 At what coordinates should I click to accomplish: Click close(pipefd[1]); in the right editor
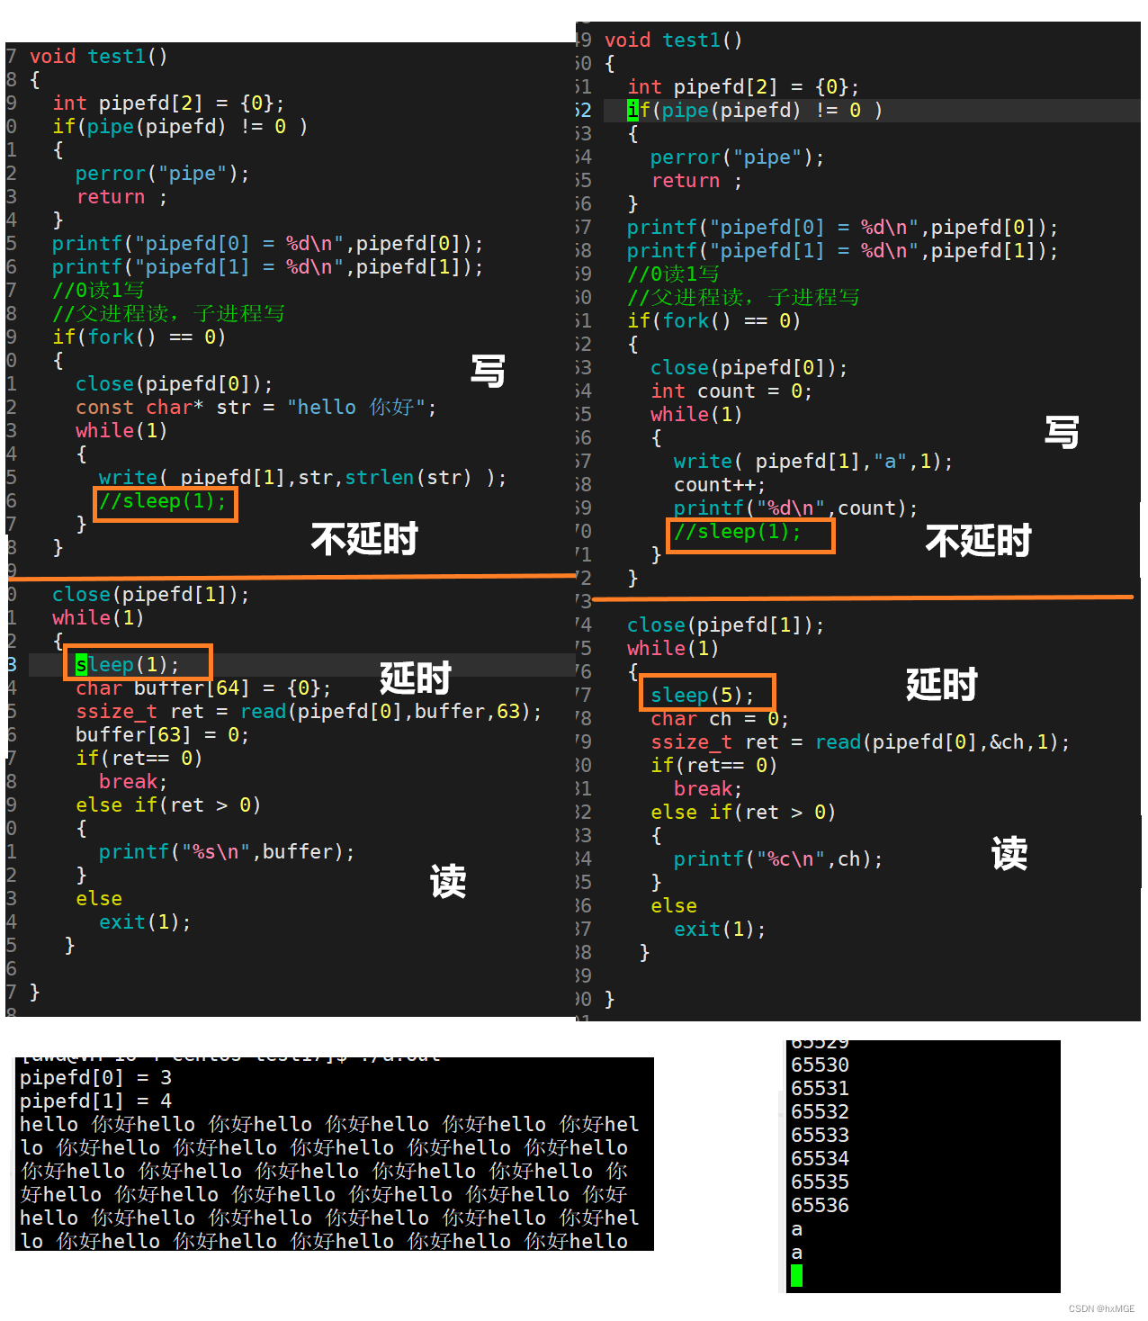point(726,625)
